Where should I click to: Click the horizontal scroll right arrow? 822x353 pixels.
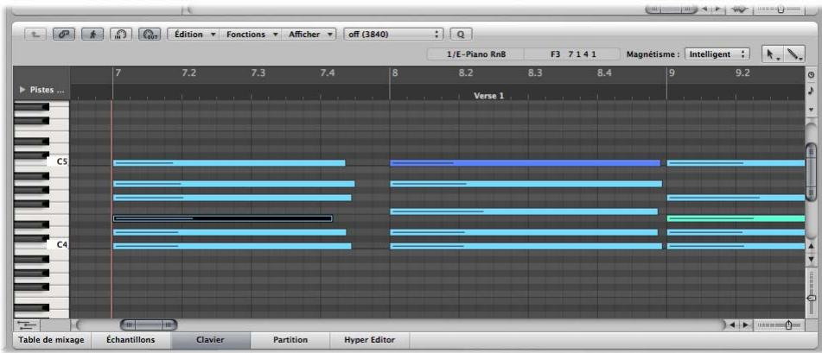coord(744,325)
